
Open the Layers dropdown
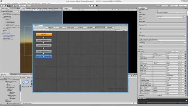pos(174,6)
